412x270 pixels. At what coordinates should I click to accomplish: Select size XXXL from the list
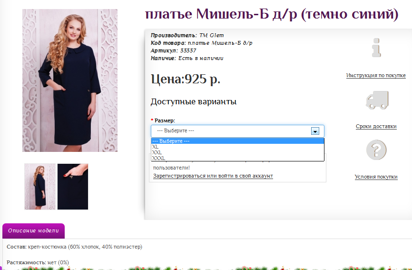coord(237,158)
